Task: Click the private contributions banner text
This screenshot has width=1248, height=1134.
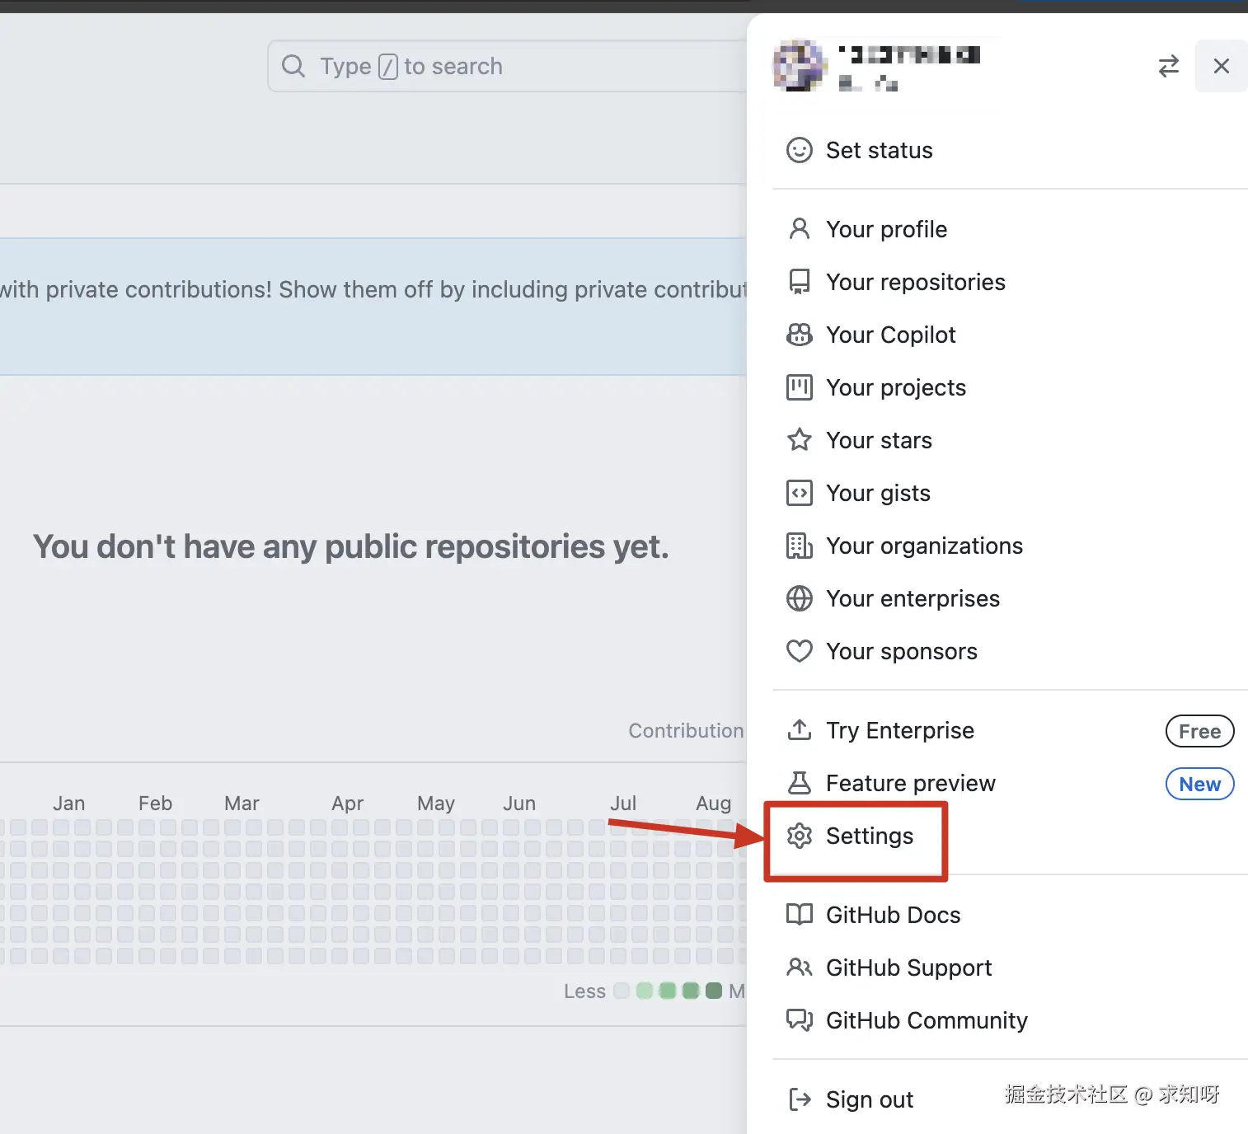Action: (373, 290)
